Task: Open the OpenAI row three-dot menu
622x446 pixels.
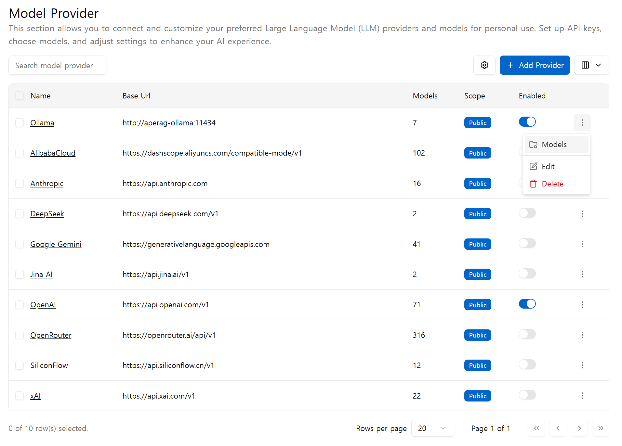Action: (582, 305)
